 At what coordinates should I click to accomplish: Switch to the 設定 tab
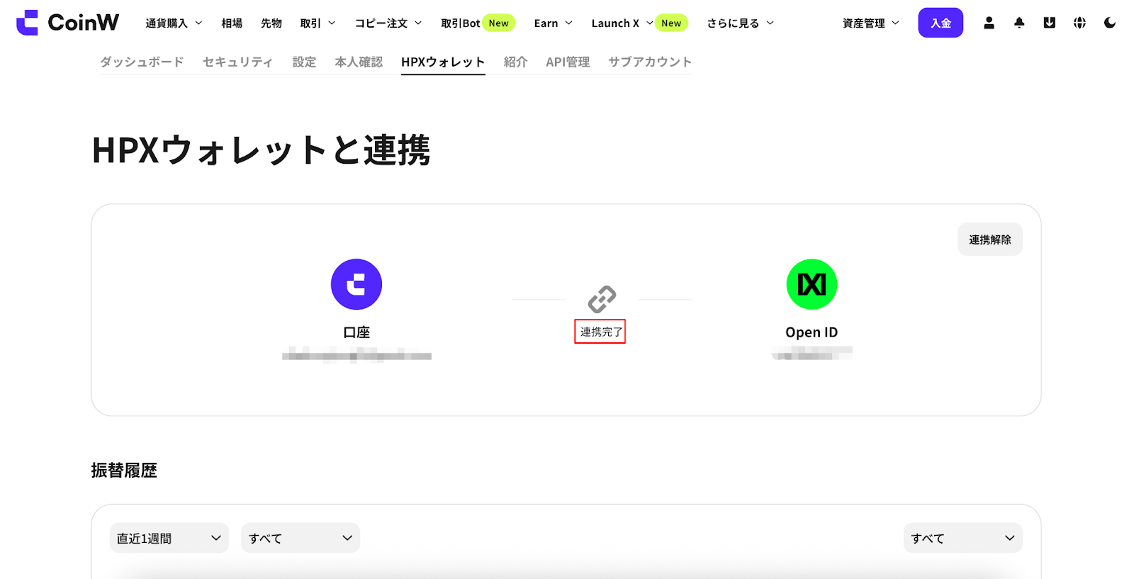tap(304, 62)
